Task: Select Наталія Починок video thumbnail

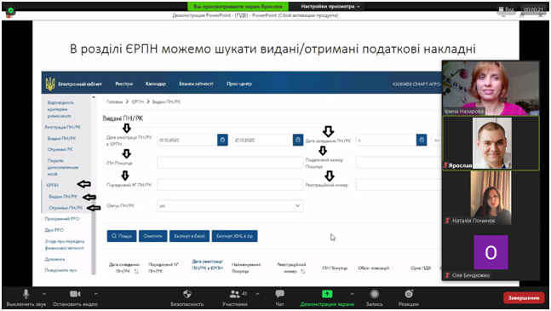Action: point(491,198)
